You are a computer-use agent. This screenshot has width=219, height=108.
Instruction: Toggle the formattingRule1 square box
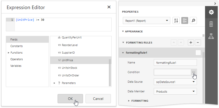click(198, 53)
